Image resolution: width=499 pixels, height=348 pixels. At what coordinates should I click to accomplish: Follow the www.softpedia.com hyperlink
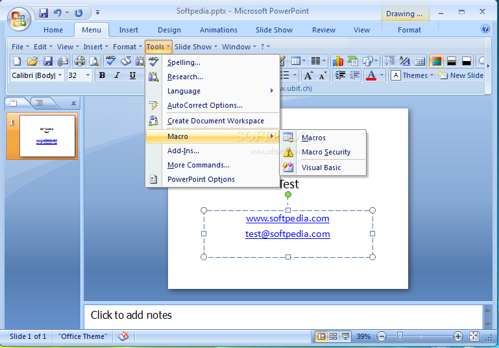pyautogui.click(x=287, y=218)
